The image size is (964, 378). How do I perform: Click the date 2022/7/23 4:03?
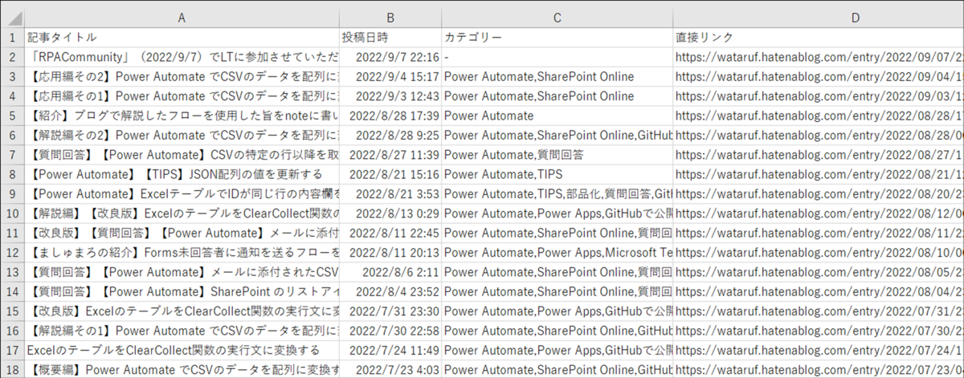(390, 369)
